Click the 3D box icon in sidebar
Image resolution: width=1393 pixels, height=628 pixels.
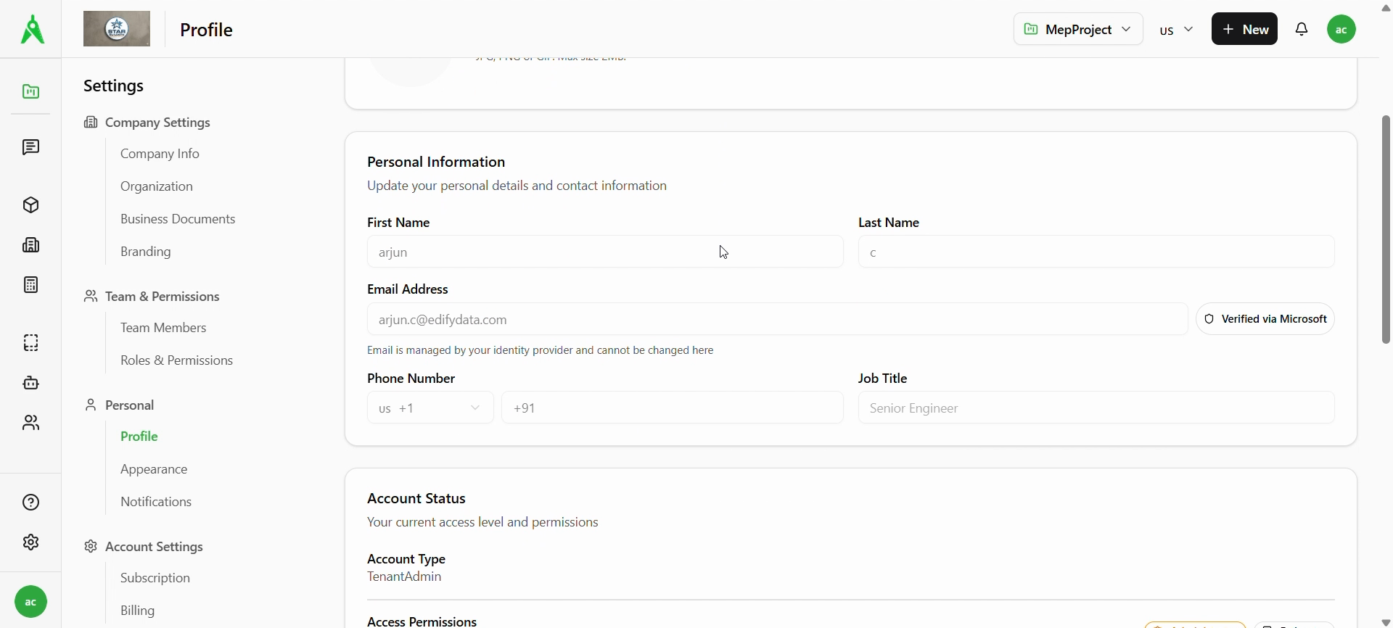[x=30, y=205]
